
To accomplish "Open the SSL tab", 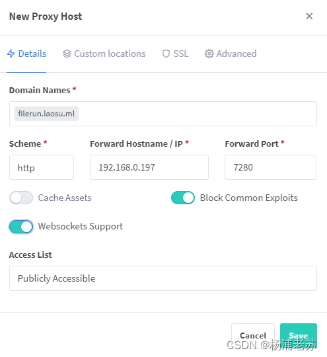I will [175, 54].
